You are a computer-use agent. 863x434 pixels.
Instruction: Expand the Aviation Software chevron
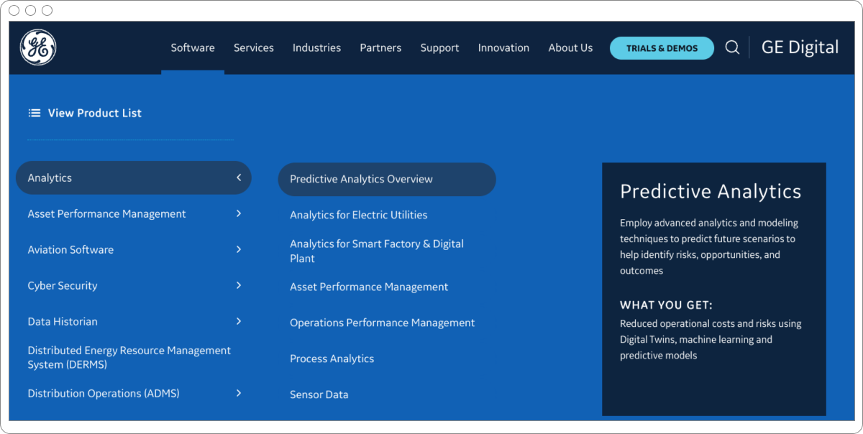tap(239, 249)
